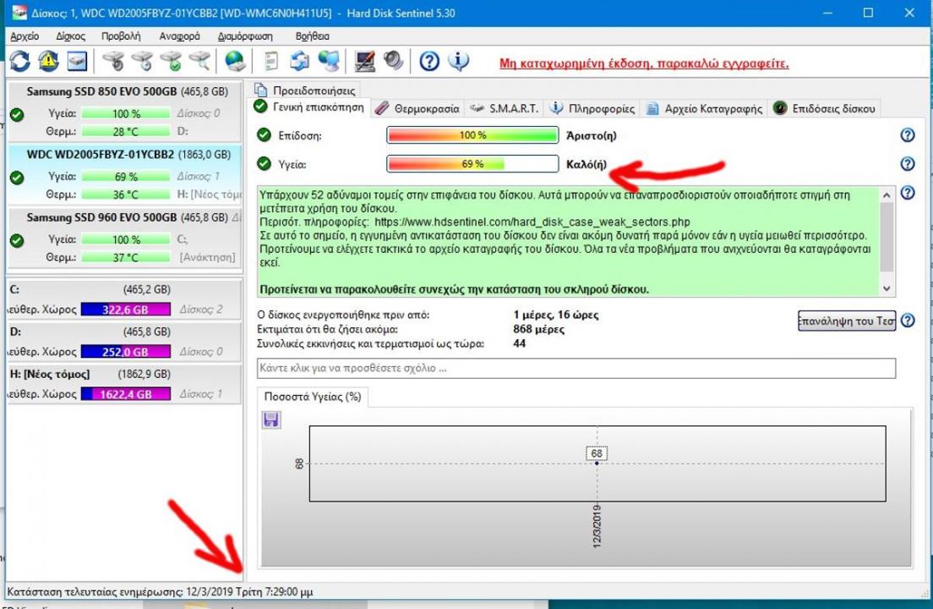Click the Επανάληψη του Τεστ button

coord(846,321)
